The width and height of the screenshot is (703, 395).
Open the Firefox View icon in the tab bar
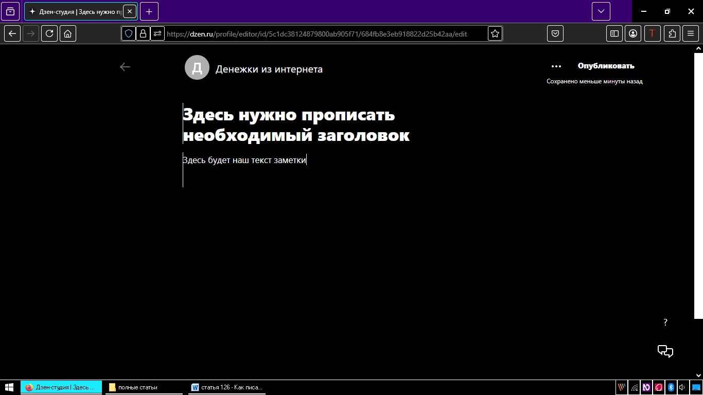click(x=10, y=11)
